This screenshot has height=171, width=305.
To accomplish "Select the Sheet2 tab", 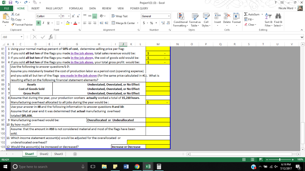I will 43,154.
